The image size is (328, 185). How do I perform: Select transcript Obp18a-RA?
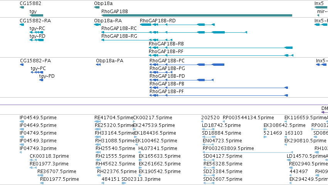[108, 21]
